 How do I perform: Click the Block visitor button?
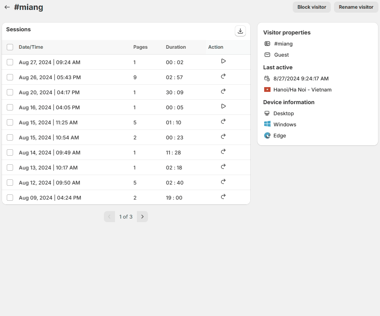(x=311, y=7)
